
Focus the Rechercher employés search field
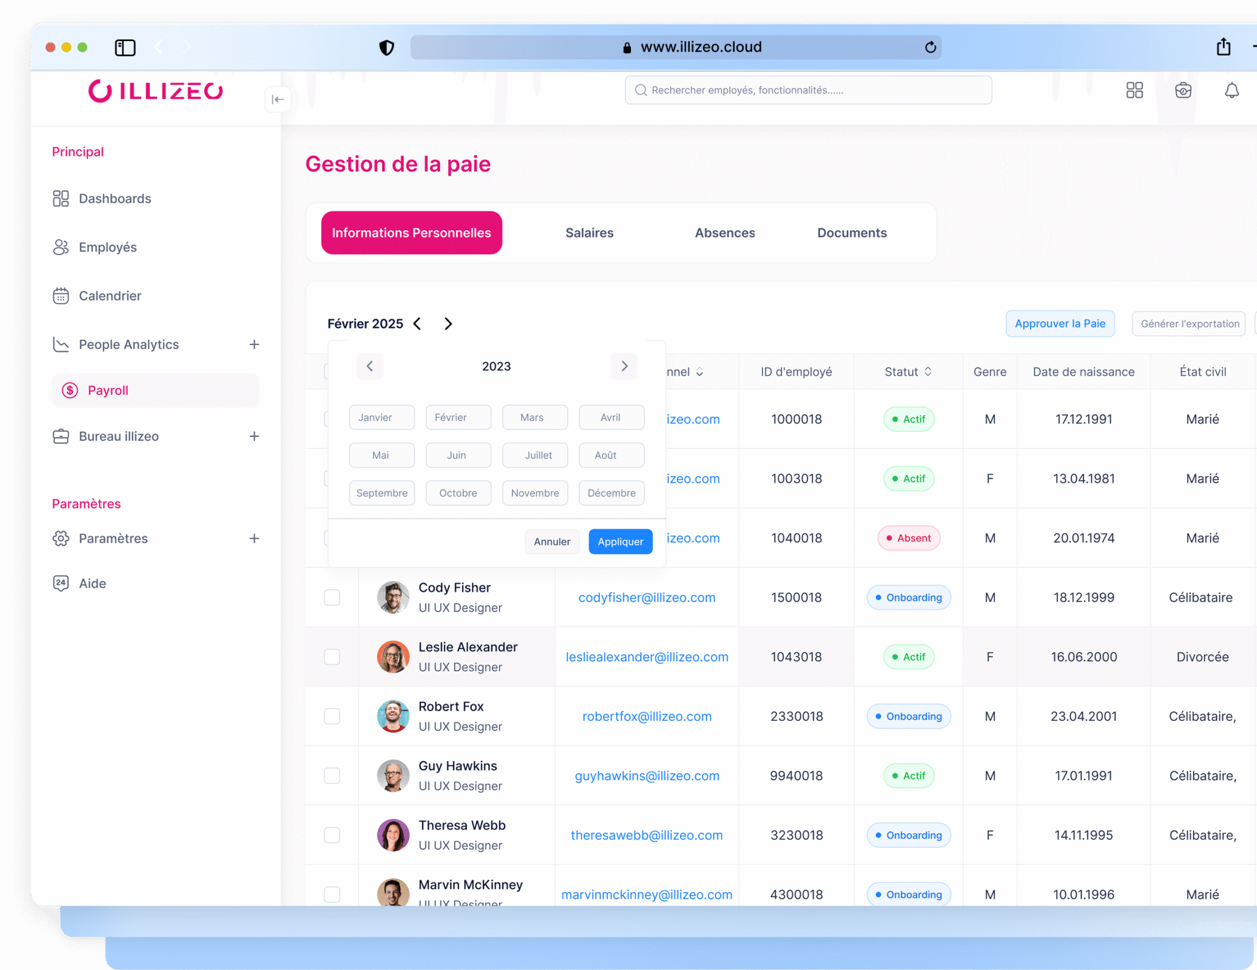(808, 90)
